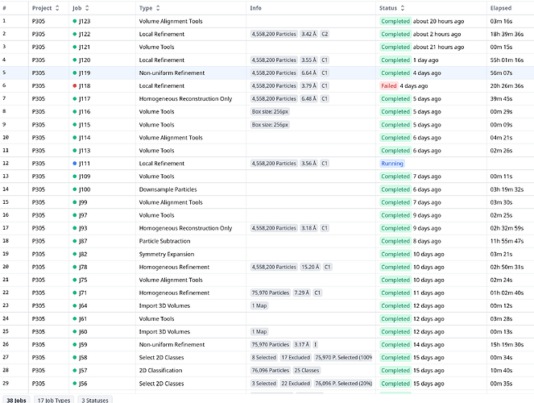Screen dimensions: 534x403
Task: Click elapsed time 11h 55m 47s
Action: pos(507,241)
